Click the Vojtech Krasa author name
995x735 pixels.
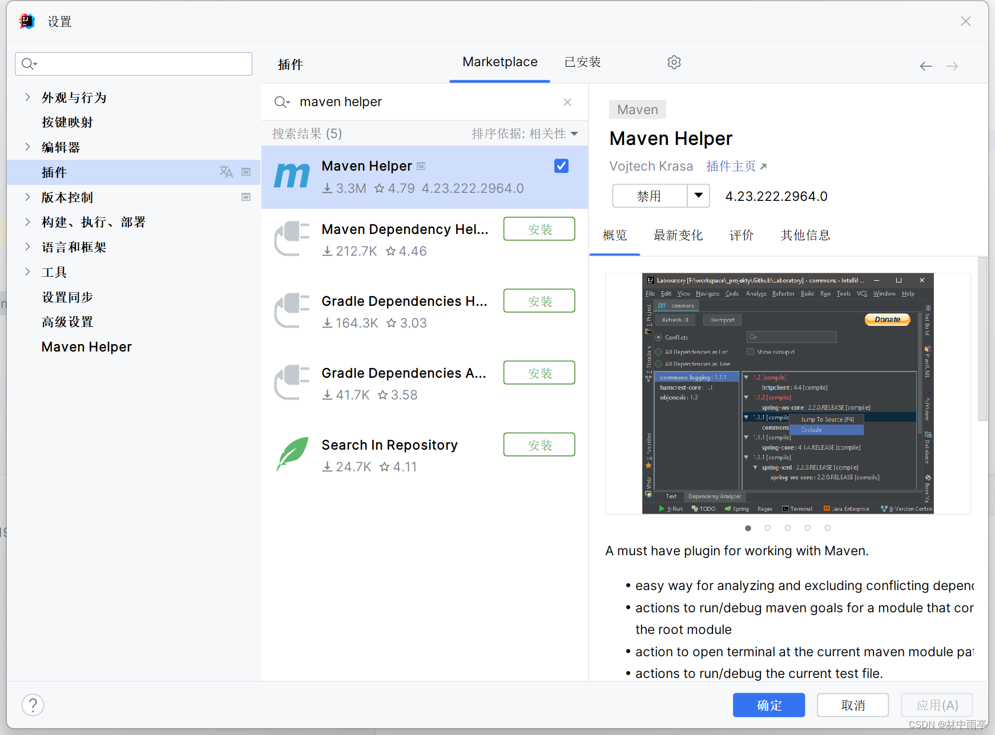point(651,166)
